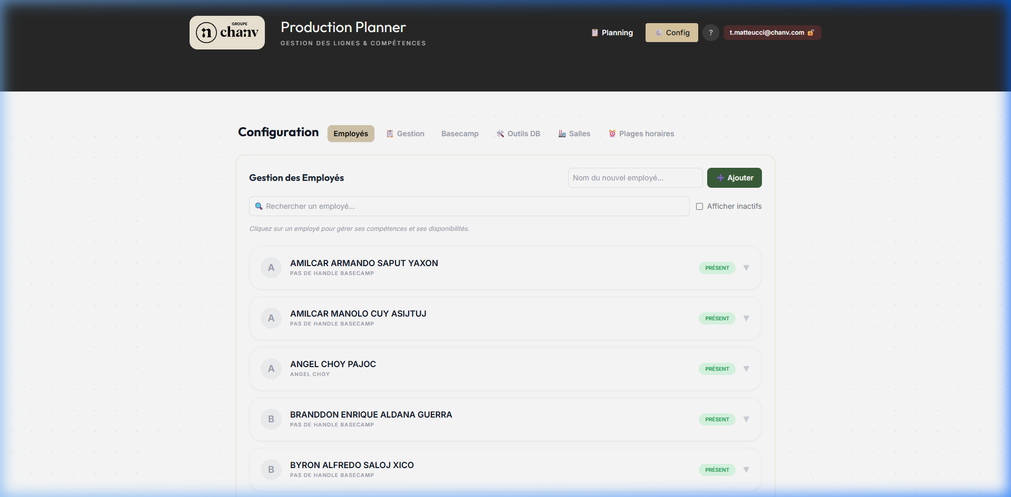Expand the Amilcar Armando Saput Yaxon row arrow
Screen dimensions: 1011x497
click(746, 268)
